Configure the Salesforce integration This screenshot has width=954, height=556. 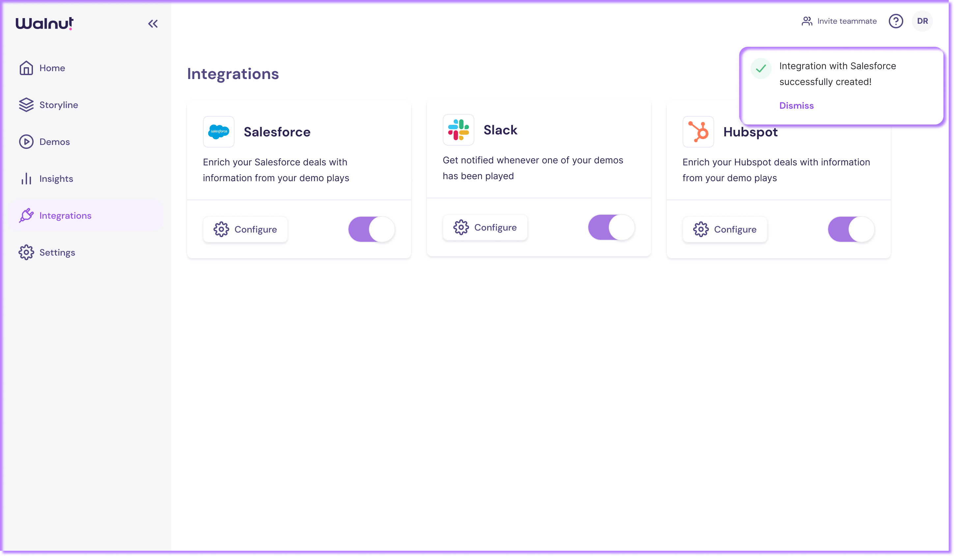(245, 229)
